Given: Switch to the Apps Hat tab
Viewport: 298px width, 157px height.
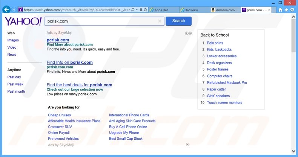Looking at the screenshot, I should (164, 10).
